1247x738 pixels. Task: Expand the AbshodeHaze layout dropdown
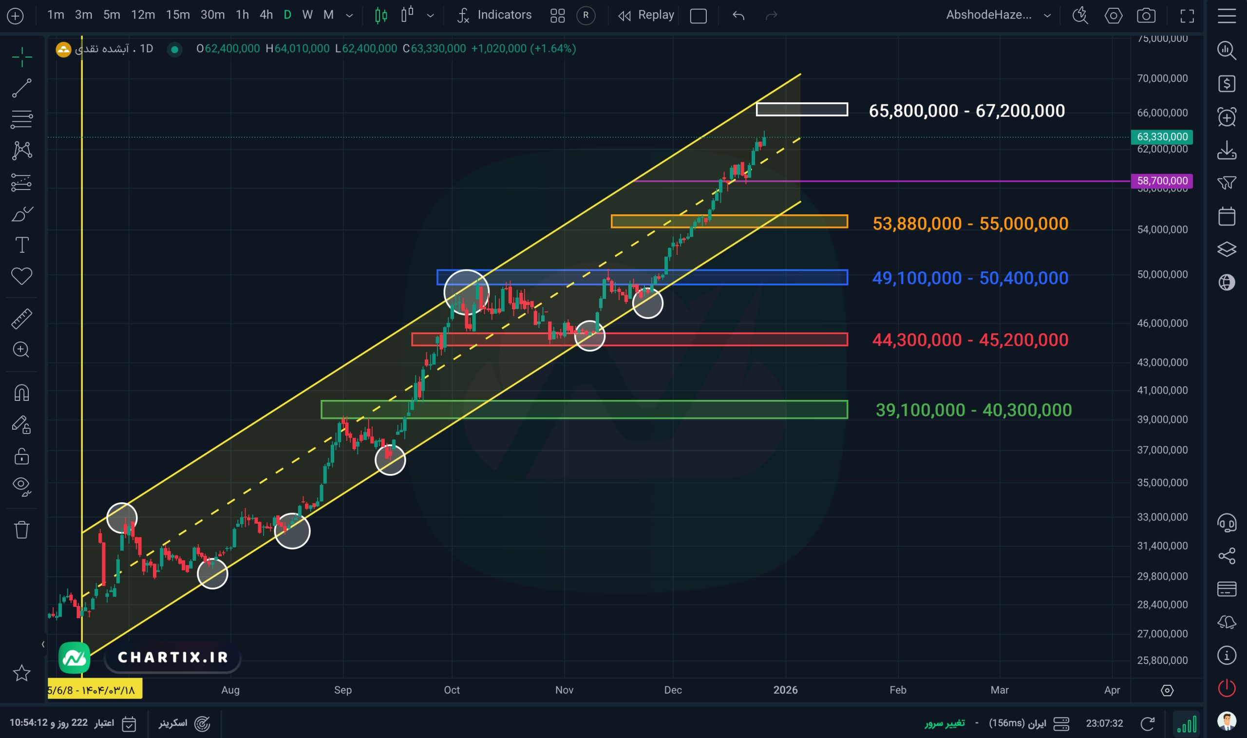[x=1047, y=16]
